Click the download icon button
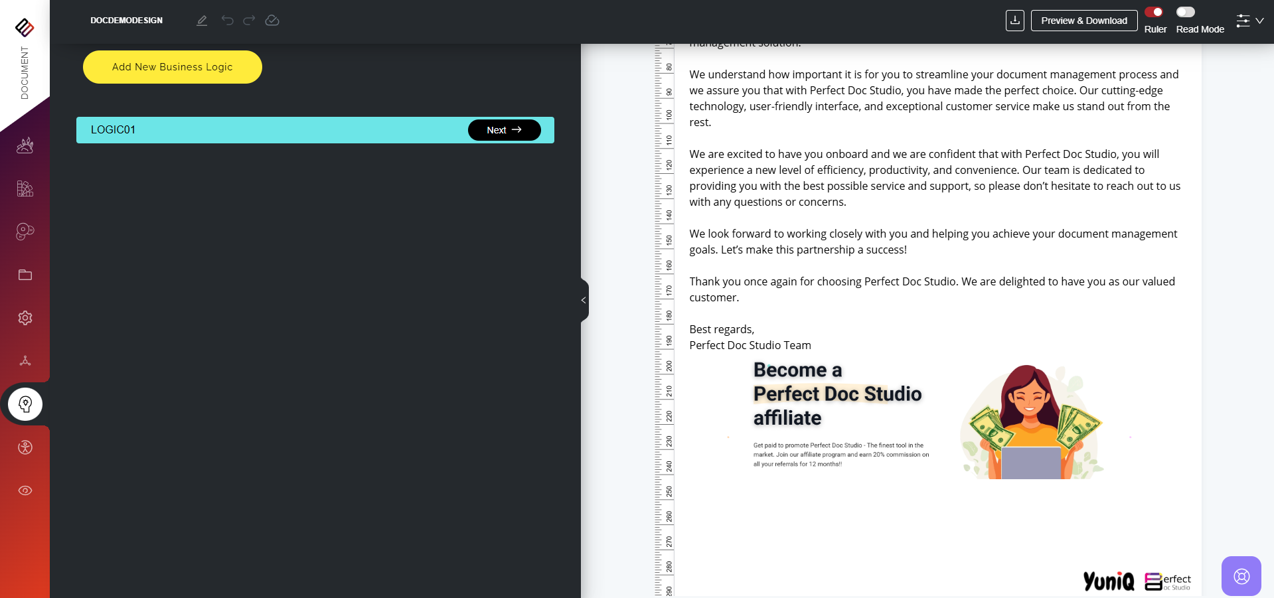 [1014, 21]
